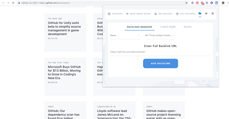
Task: Bookmark page with star icon in address bar
Action: (186, 3)
